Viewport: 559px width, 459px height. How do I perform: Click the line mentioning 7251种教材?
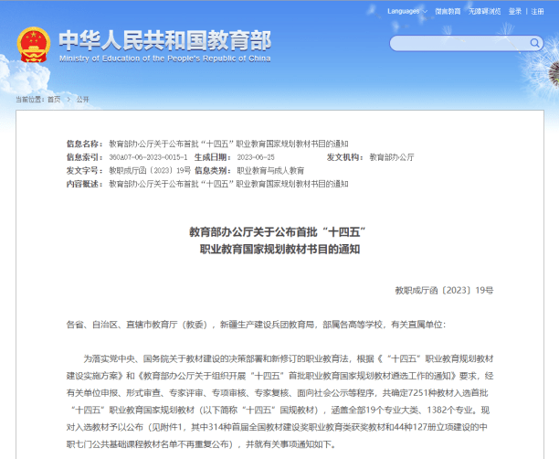[x=278, y=393]
